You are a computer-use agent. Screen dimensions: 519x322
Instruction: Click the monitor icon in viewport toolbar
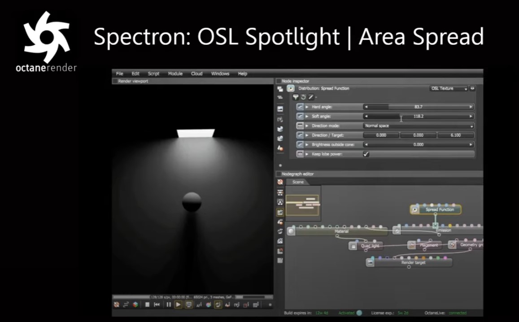(x=188, y=305)
